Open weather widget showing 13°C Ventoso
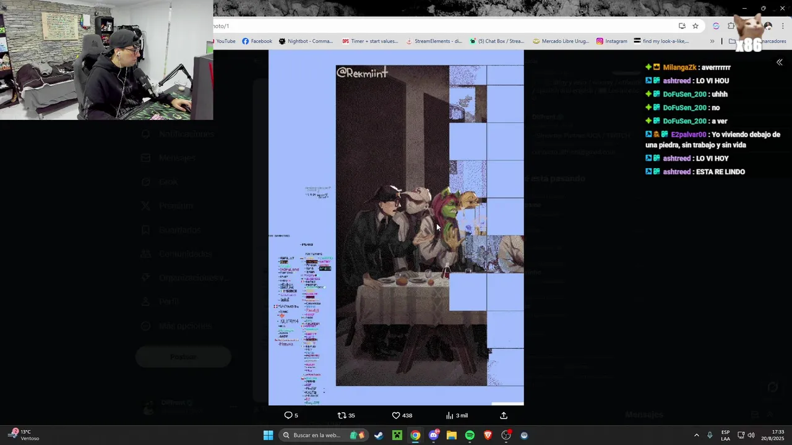Screen dimensions: 792x445 [x=25, y=435]
